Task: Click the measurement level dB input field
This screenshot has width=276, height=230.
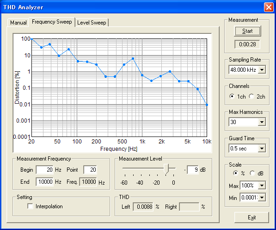Action: [x=193, y=170]
